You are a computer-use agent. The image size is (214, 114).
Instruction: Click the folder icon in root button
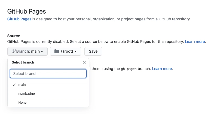(57, 51)
